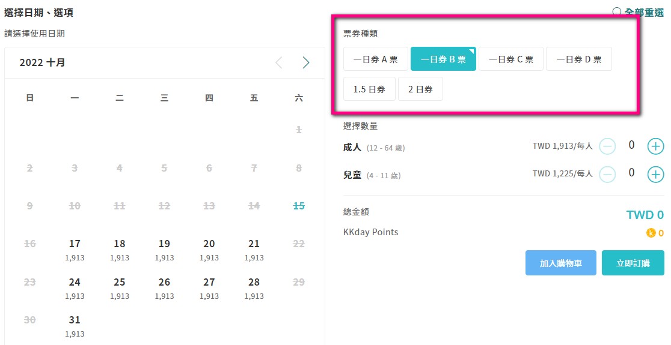Click the KKday Points coin icon
The height and width of the screenshot is (345, 671).
(x=651, y=233)
